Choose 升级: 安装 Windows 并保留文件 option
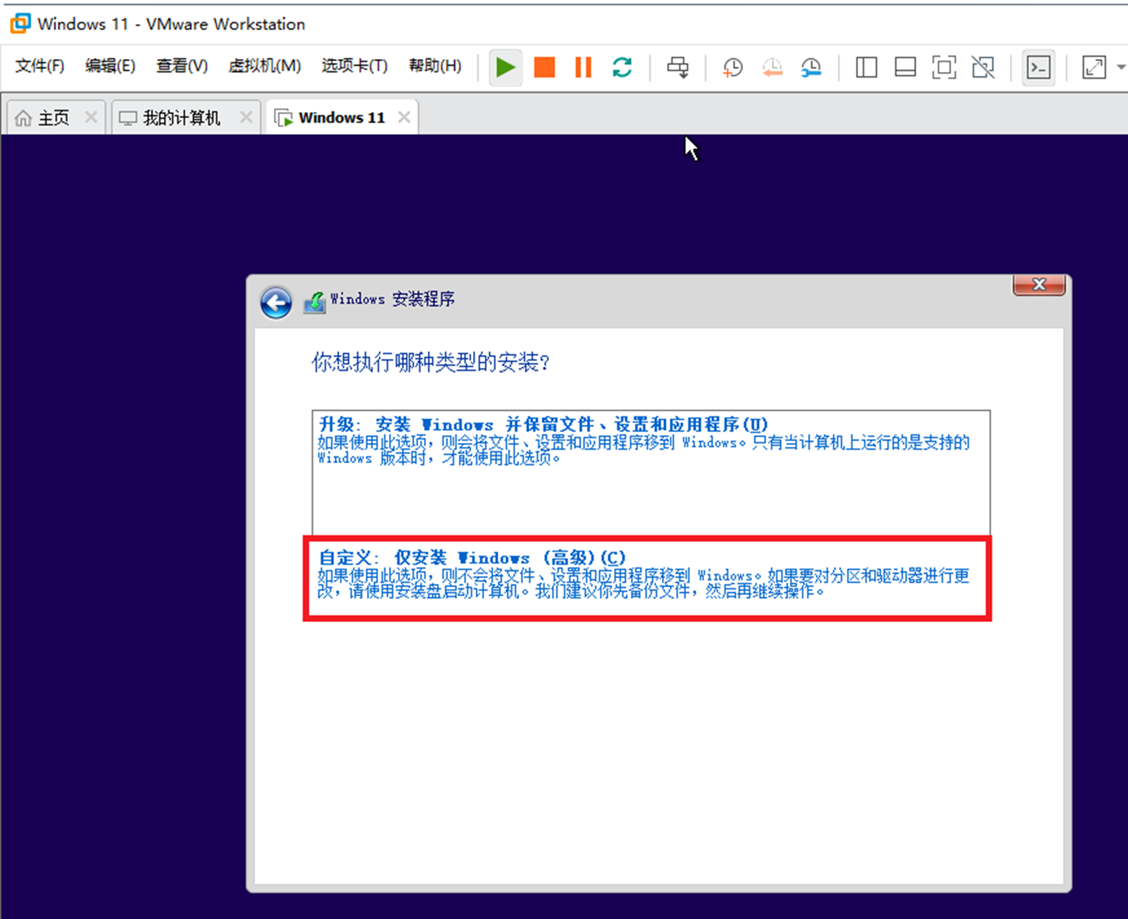The image size is (1128, 919). [x=651, y=472]
